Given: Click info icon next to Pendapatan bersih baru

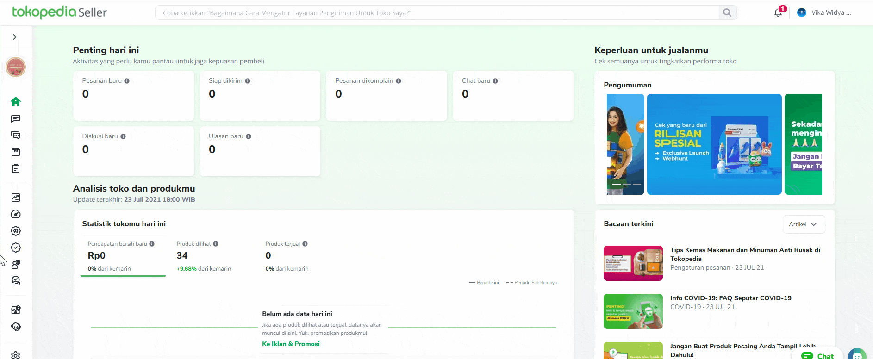Looking at the screenshot, I should [152, 244].
